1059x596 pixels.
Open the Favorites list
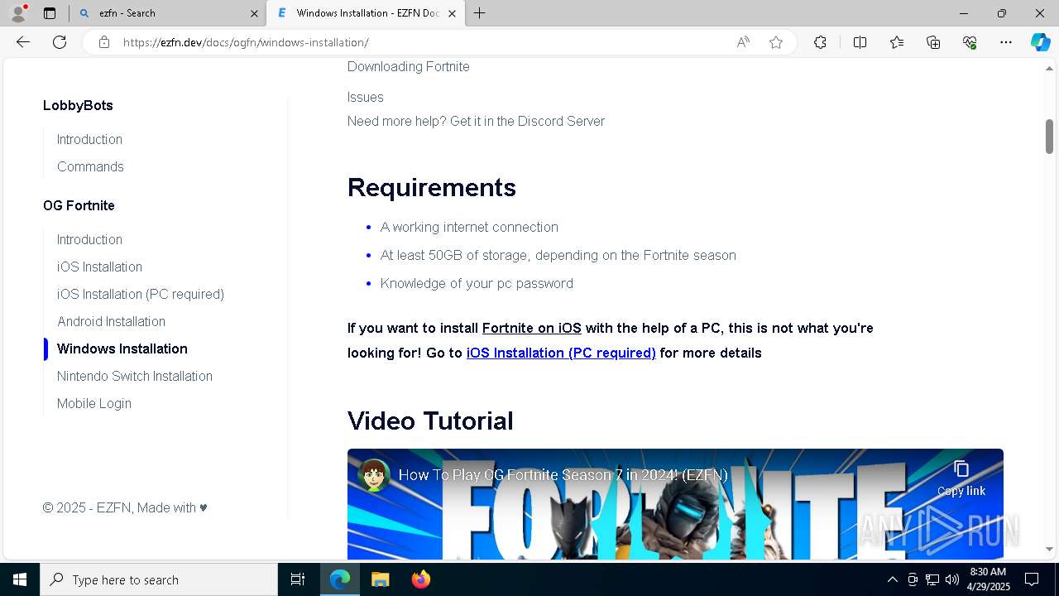(897, 42)
